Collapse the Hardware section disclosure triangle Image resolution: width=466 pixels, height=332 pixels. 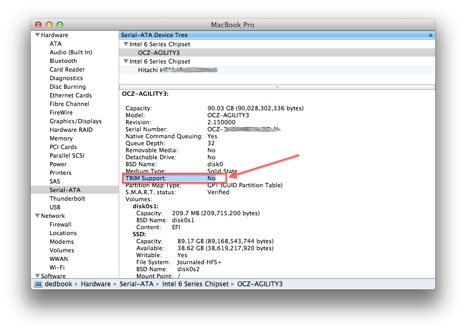click(x=37, y=34)
